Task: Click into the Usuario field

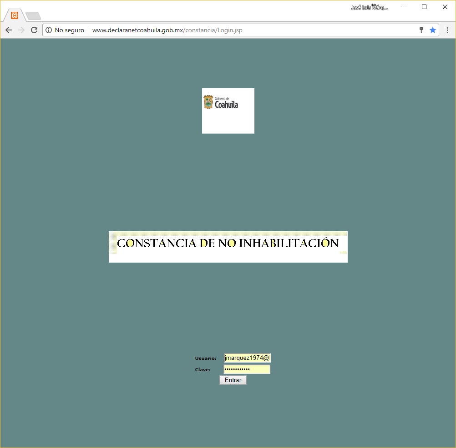Action: click(x=247, y=358)
